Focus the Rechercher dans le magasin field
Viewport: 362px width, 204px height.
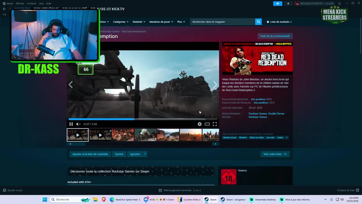pos(223,22)
